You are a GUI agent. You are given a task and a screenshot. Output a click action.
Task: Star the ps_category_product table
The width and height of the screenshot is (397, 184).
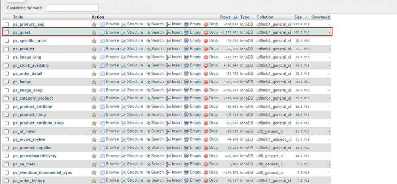(94, 99)
